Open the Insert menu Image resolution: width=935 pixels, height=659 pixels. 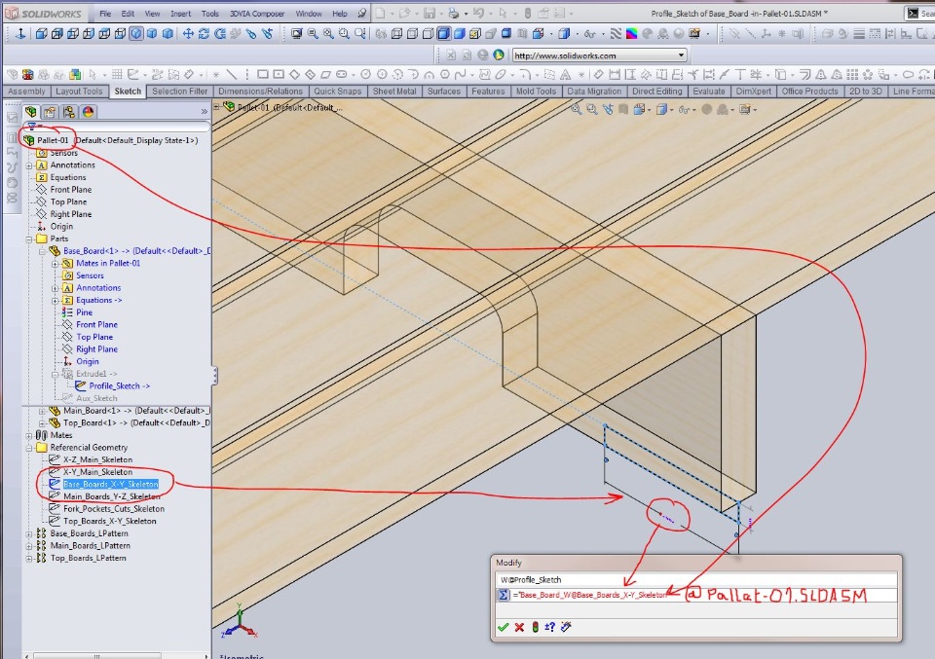pyautogui.click(x=181, y=13)
